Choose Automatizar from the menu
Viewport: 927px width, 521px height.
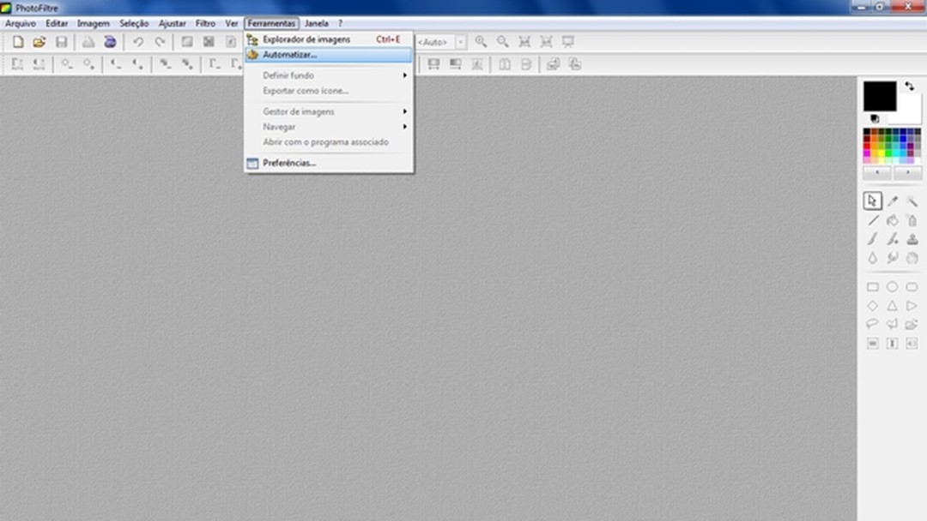(x=292, y=52)
